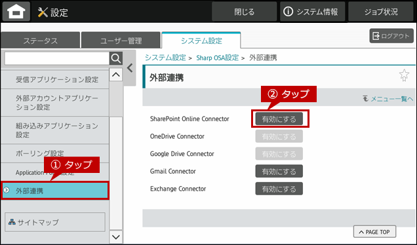Open Sharp OSA設定 breadcrumb link
This screenshot has height=245, width=417.
[x=217, y=58]
